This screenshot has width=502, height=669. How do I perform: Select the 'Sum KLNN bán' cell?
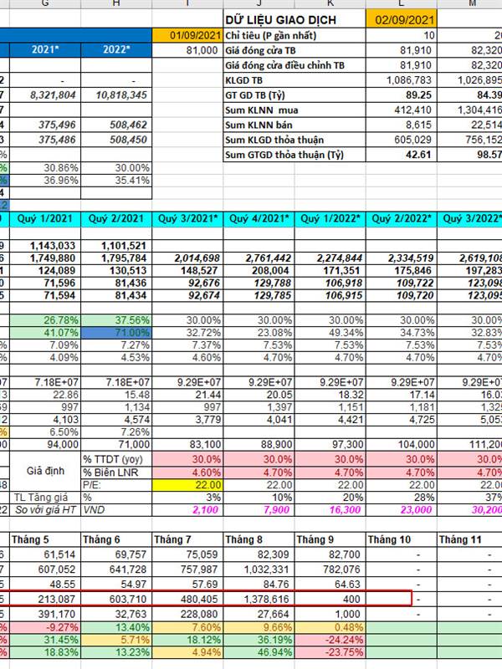pyautogui.click(x=295, y=125)
